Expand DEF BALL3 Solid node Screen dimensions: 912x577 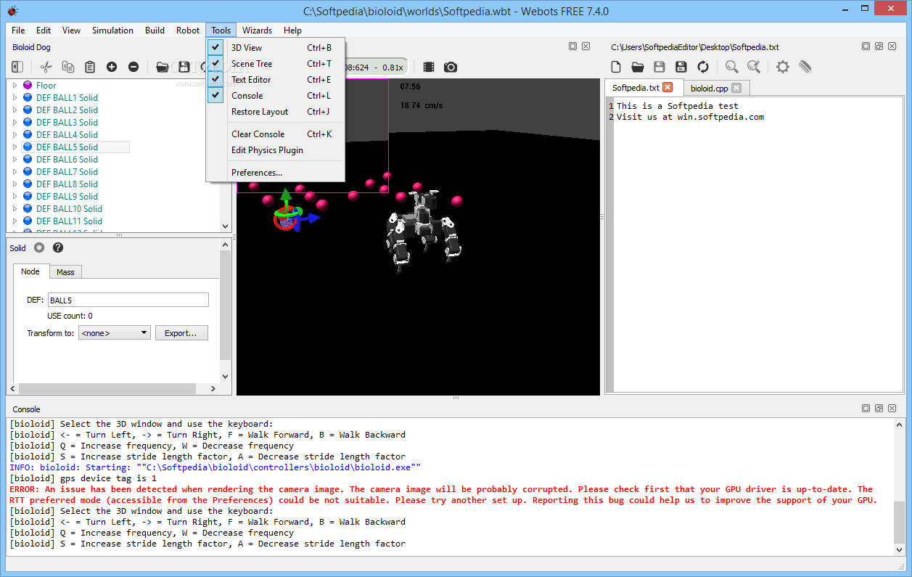pos(15,122)
